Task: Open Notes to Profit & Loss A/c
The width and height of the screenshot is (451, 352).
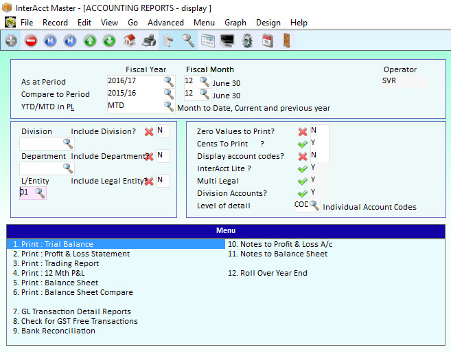Action: (x=280, y=244)
